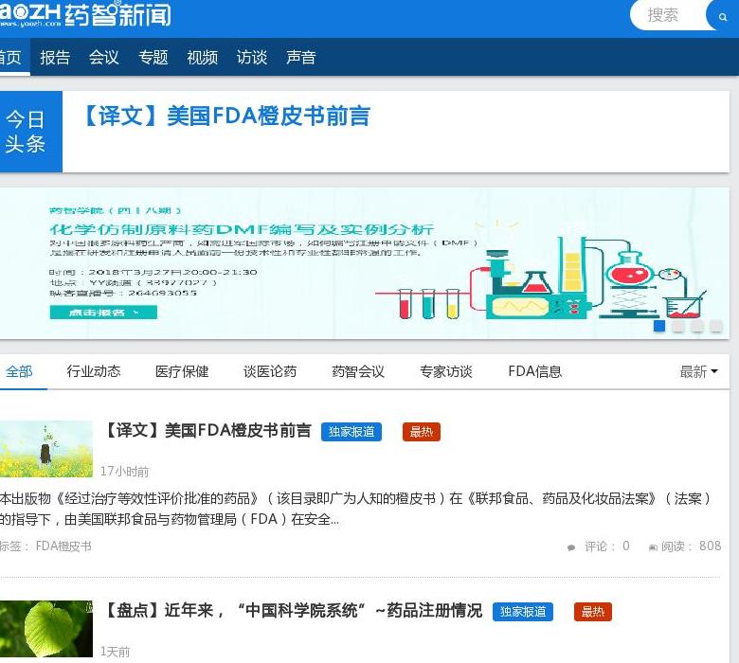Open list article 【译文】美国FDA橙皮书前言

[207, 431]
